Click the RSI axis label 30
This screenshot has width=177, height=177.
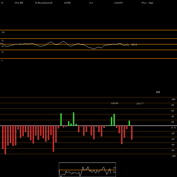coord(2,52)
